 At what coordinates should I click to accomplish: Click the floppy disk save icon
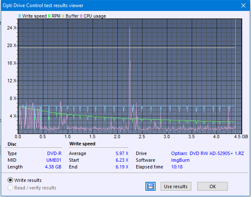click(x=151, y=186)
